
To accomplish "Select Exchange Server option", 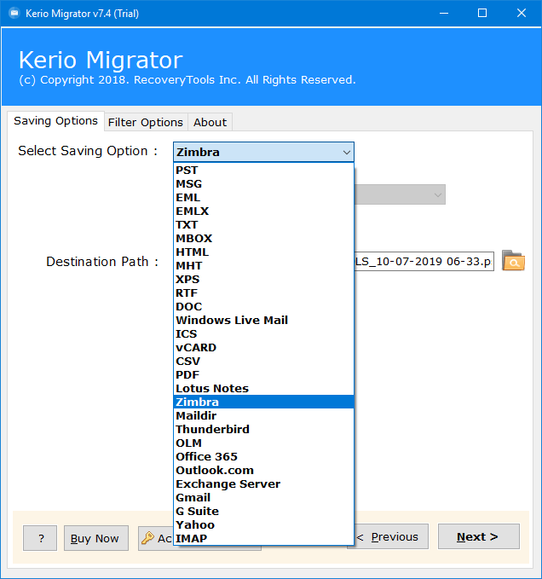I will tap(263, 484).
